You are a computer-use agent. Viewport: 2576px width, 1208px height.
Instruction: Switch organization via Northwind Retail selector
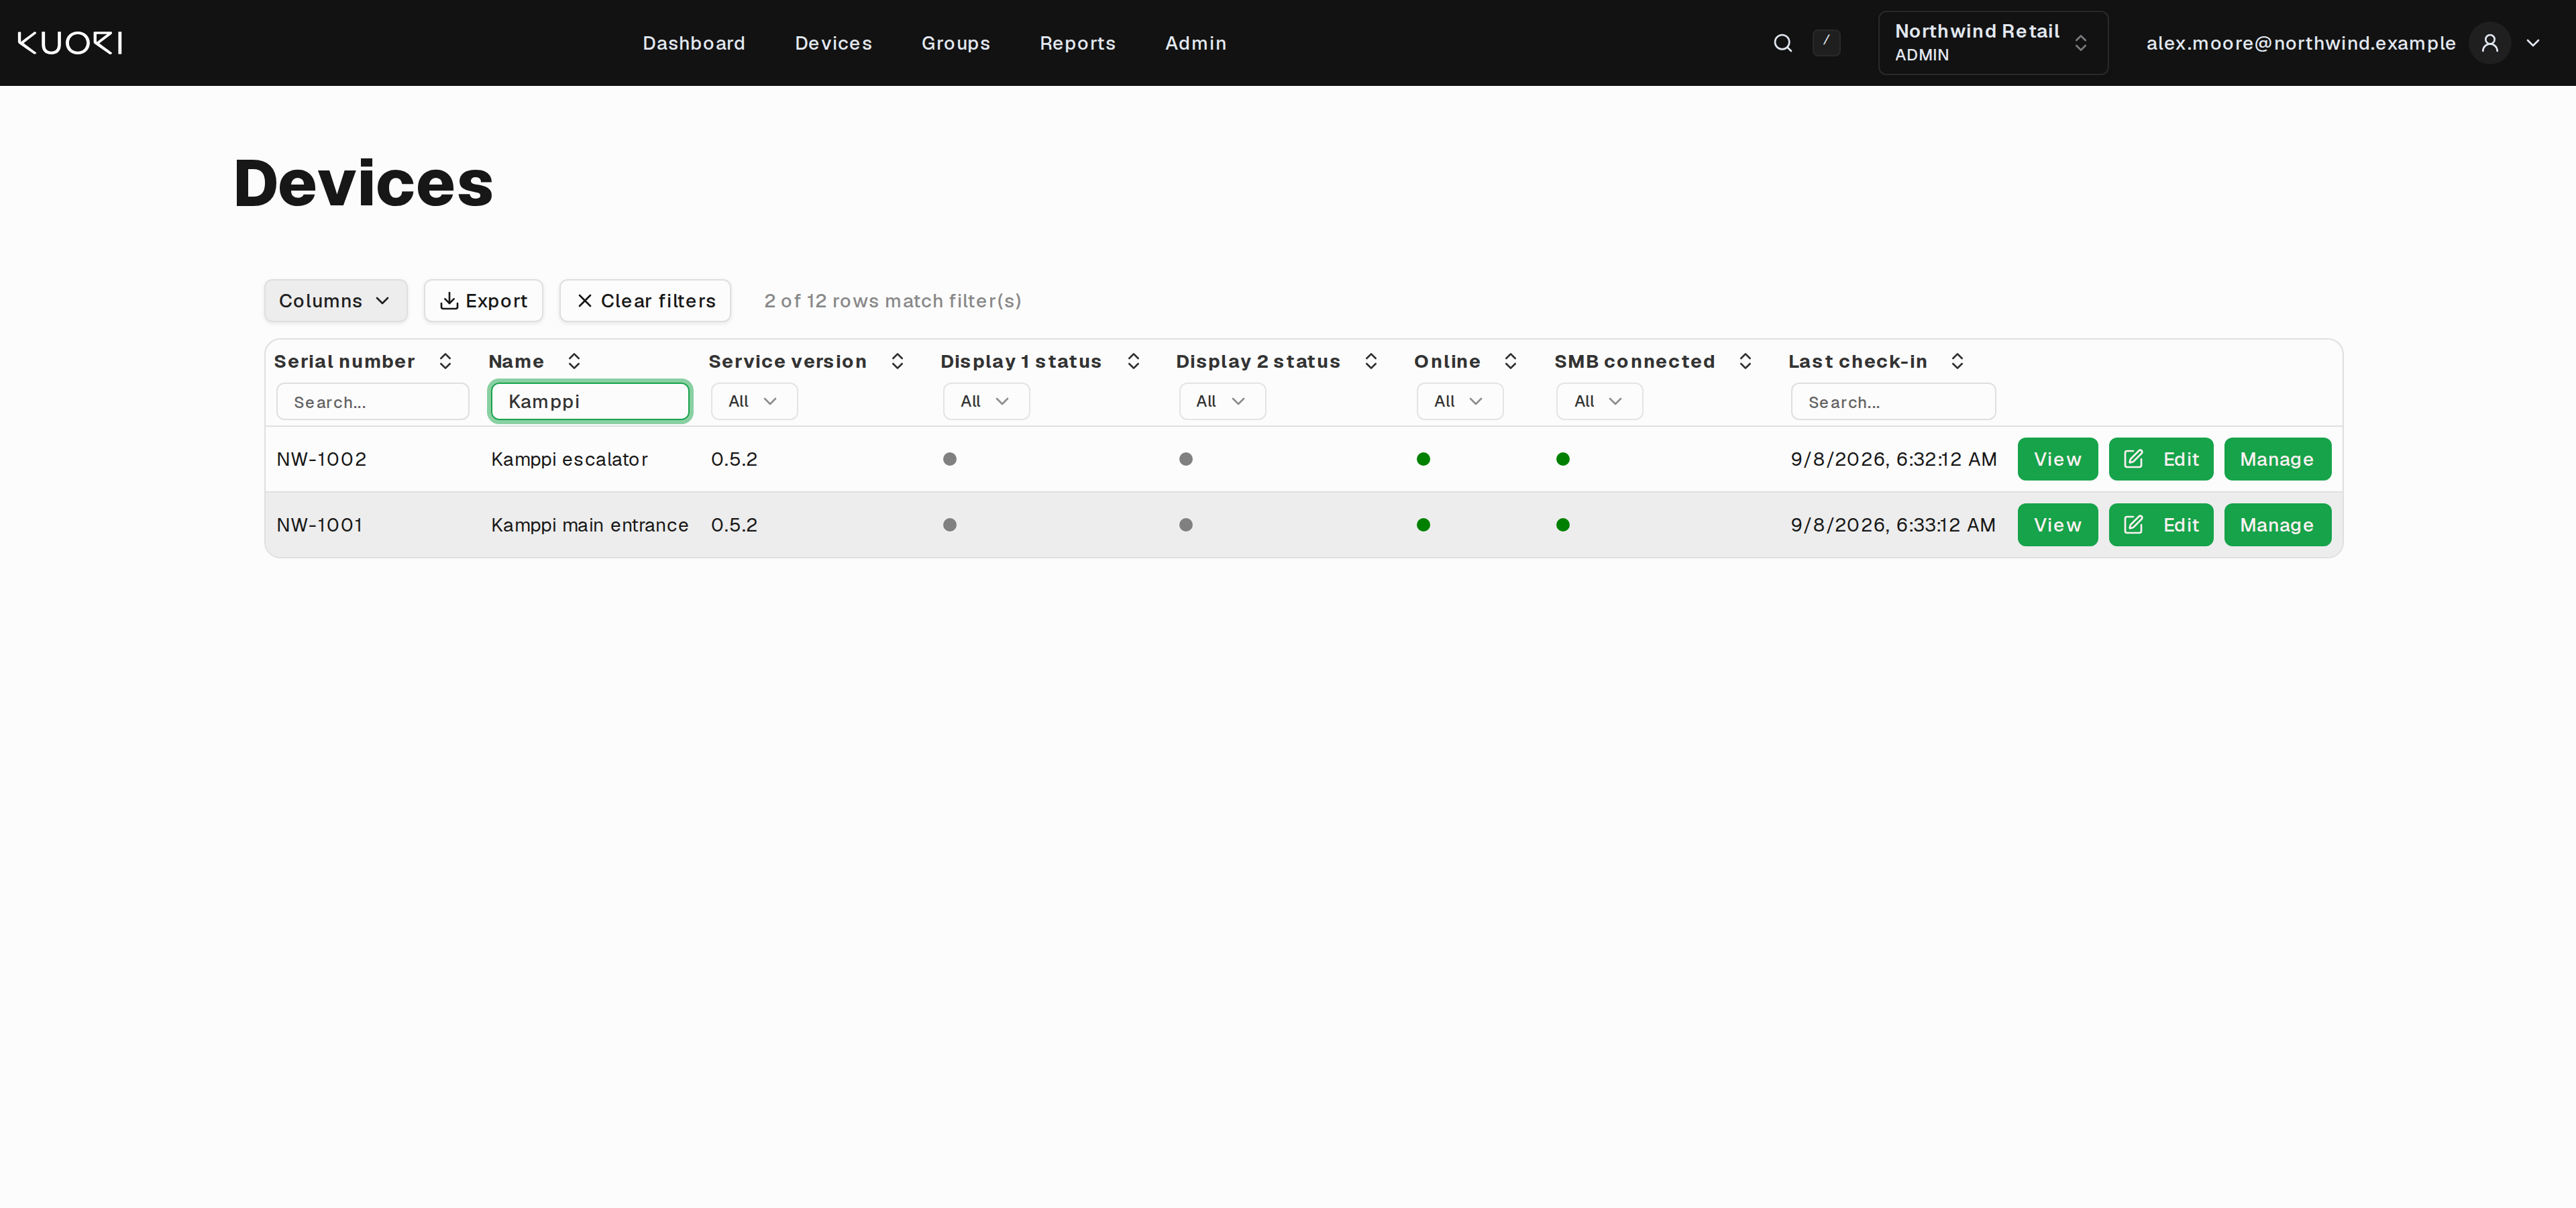(1993, 43)
